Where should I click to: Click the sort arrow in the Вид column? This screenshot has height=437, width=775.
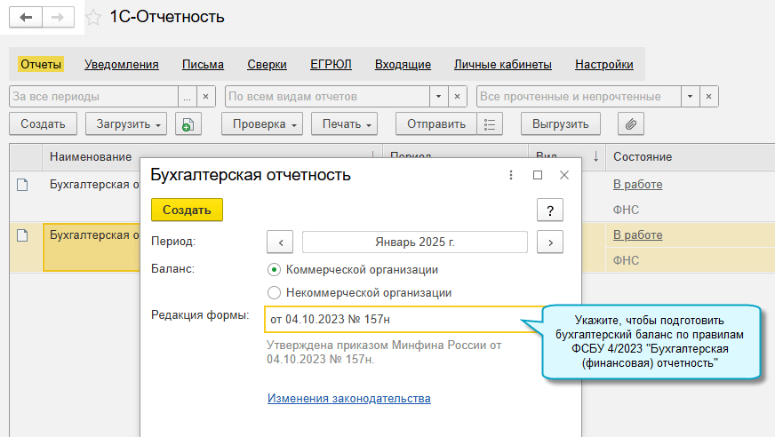(595, 156)
